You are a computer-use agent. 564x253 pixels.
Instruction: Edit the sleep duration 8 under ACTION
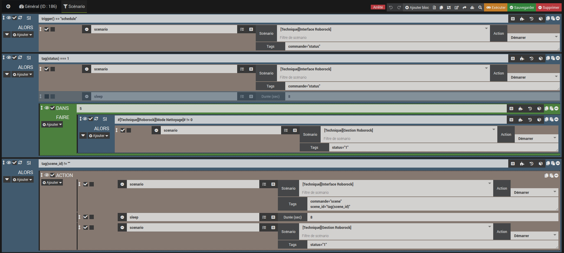pyautogui.click(x=433, y=217)
